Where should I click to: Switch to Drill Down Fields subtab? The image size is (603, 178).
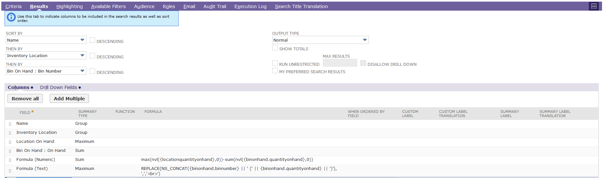(60, 87)
